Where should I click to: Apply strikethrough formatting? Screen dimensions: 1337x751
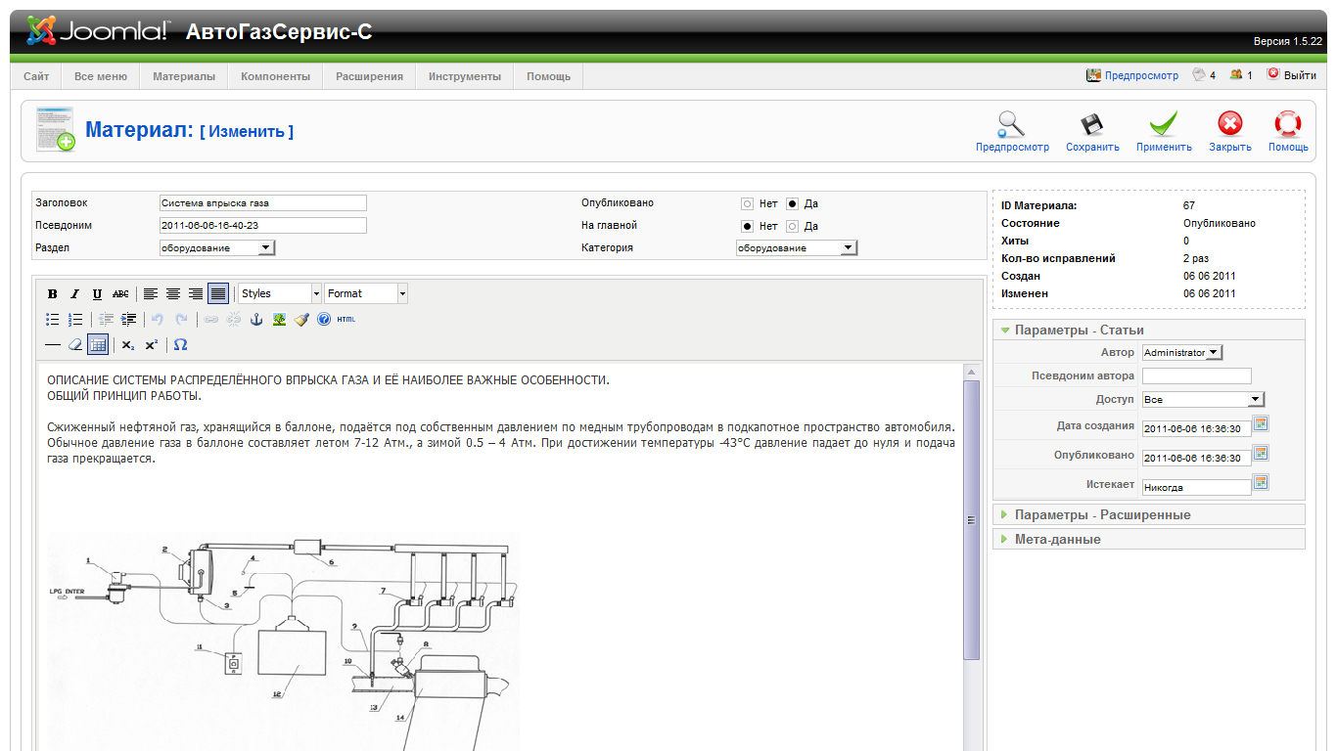(119, 293)
